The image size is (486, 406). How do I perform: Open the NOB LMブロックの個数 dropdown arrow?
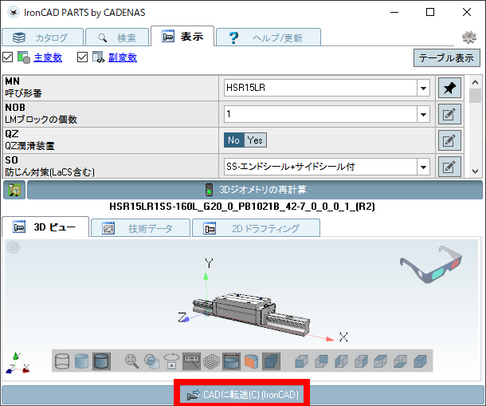click(423, 115)
